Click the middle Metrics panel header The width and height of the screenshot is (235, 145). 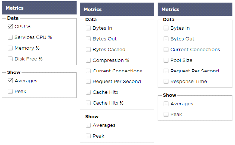click(117, 9)
